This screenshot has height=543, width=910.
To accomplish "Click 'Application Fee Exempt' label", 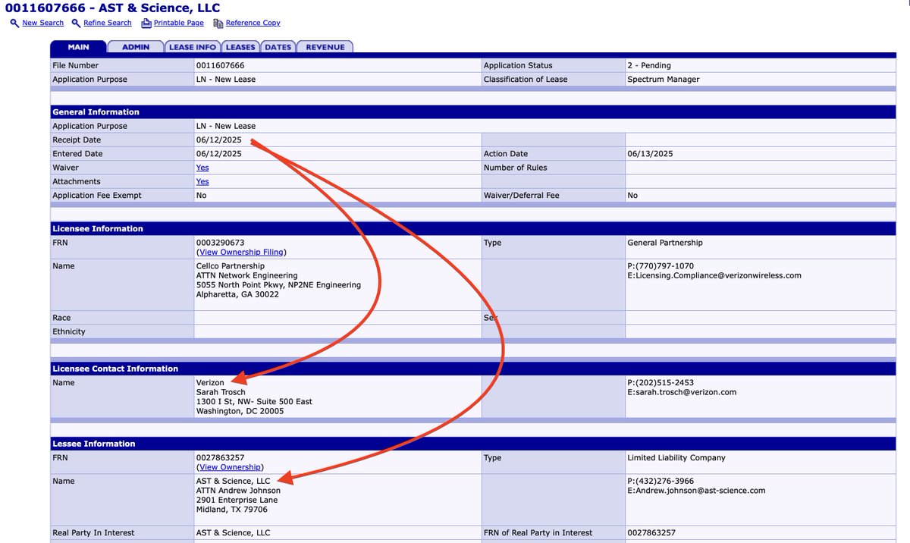I will (x=97, y=196).
